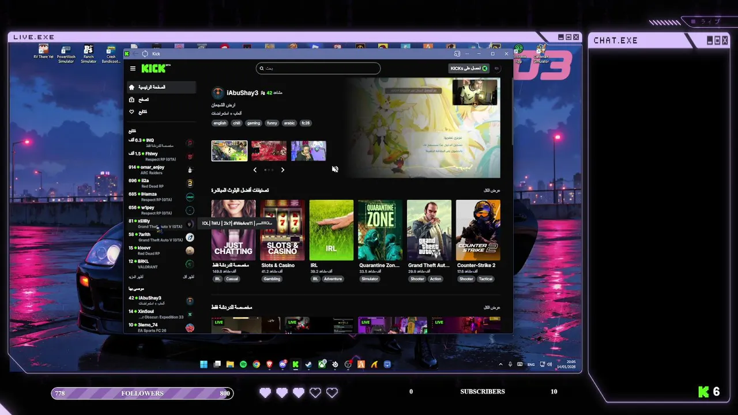Screen dimensions: 738x415
Task: Open the home page sidebar item
Action: pyautogui.click(x=162, y=87)
